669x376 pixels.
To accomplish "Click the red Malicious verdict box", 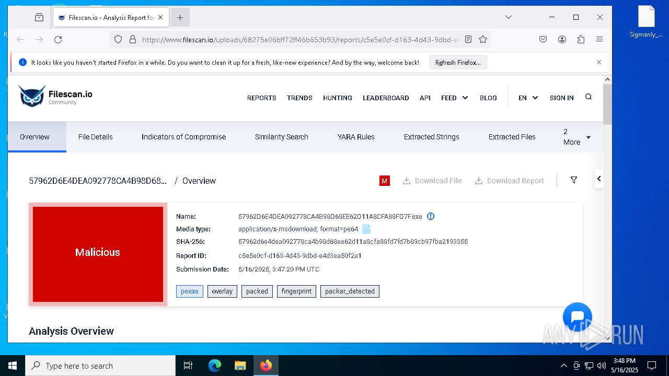I will (98, 254).
